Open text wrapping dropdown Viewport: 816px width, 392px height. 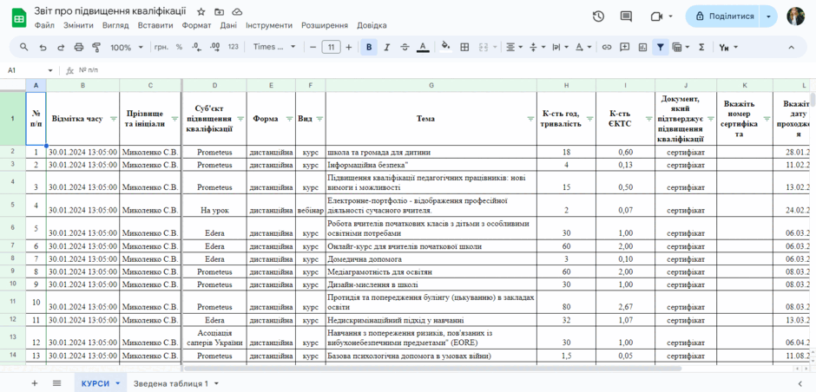560,48
